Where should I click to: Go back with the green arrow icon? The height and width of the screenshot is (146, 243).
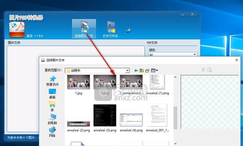pyautogui.click(x=136, y=70)
